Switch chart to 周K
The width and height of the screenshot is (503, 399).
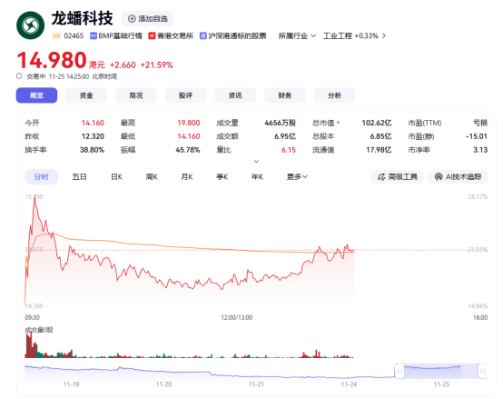point(152,177)
